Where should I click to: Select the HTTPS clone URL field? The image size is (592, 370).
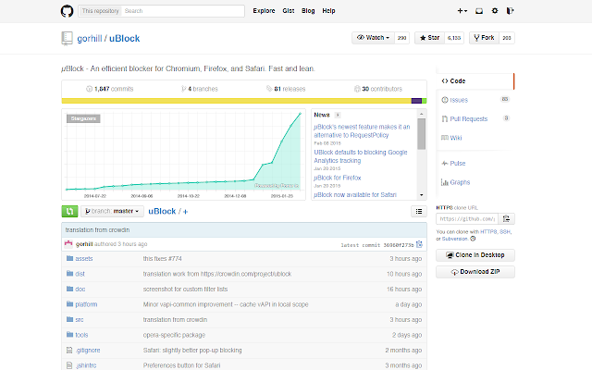[467, 219]
